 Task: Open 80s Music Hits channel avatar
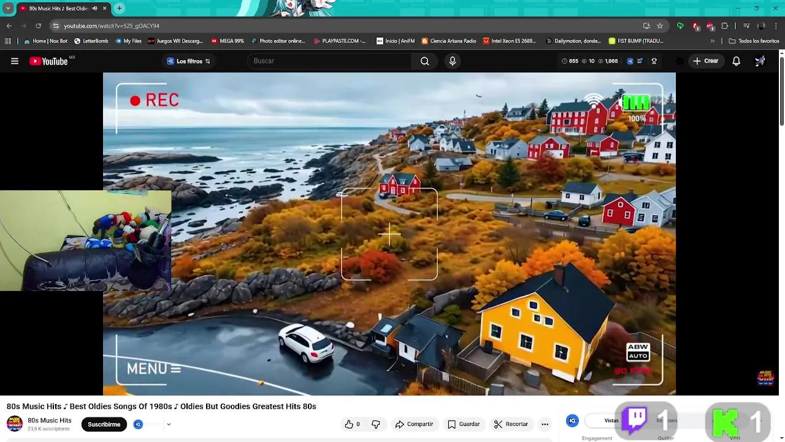15,424
